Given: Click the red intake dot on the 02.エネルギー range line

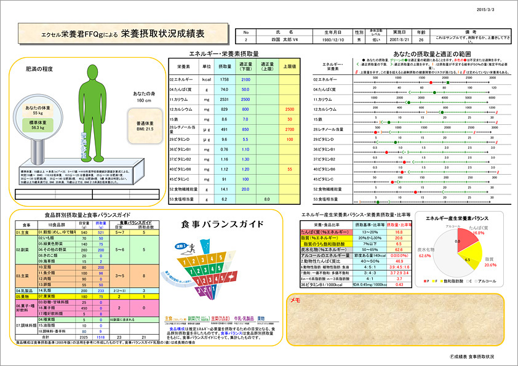Looking at the screenshot, I should pos(431,82).
